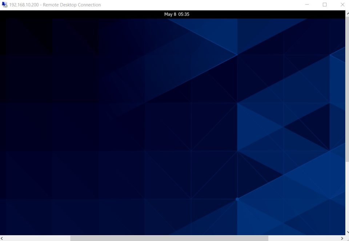The image size is (349, 241).
Task: Click the 192.168.10.200 window title text
Action: [x=55, y=5]
